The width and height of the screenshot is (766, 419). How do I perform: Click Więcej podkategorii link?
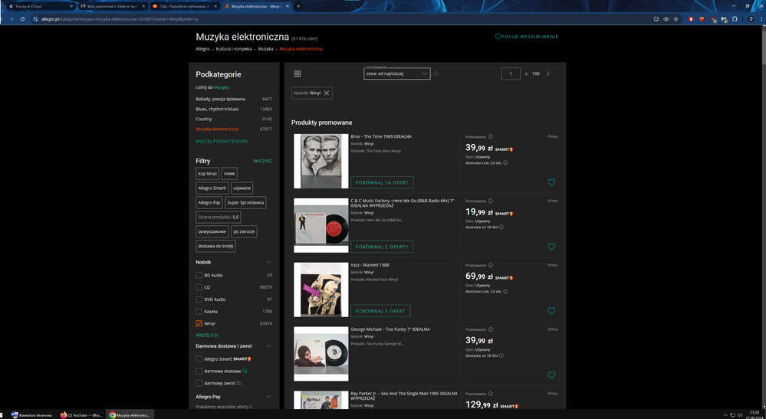tap(222, 141)
